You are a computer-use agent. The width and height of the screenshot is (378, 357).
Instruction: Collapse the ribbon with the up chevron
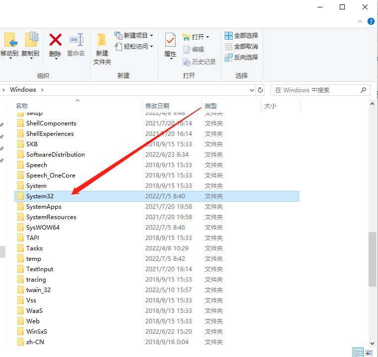coord(360,21)
